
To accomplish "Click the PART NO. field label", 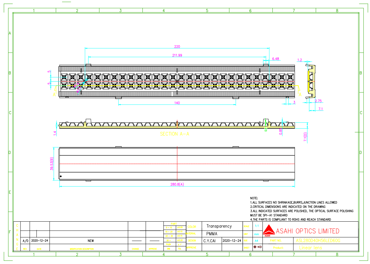I will tap(276, 241).
